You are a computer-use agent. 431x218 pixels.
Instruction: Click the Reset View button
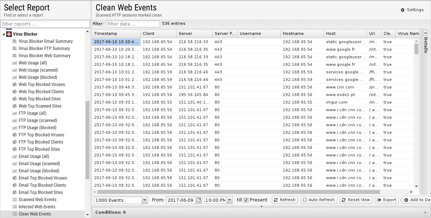tap(356, 200)
